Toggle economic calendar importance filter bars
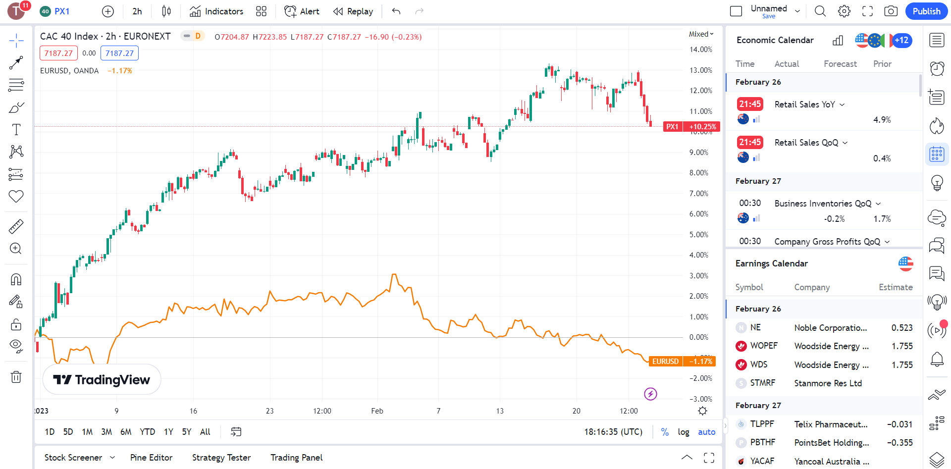 [838, 40]
